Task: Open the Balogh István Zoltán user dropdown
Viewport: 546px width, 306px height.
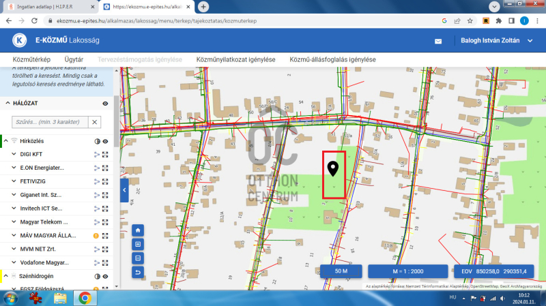Action: pos(530,41)
